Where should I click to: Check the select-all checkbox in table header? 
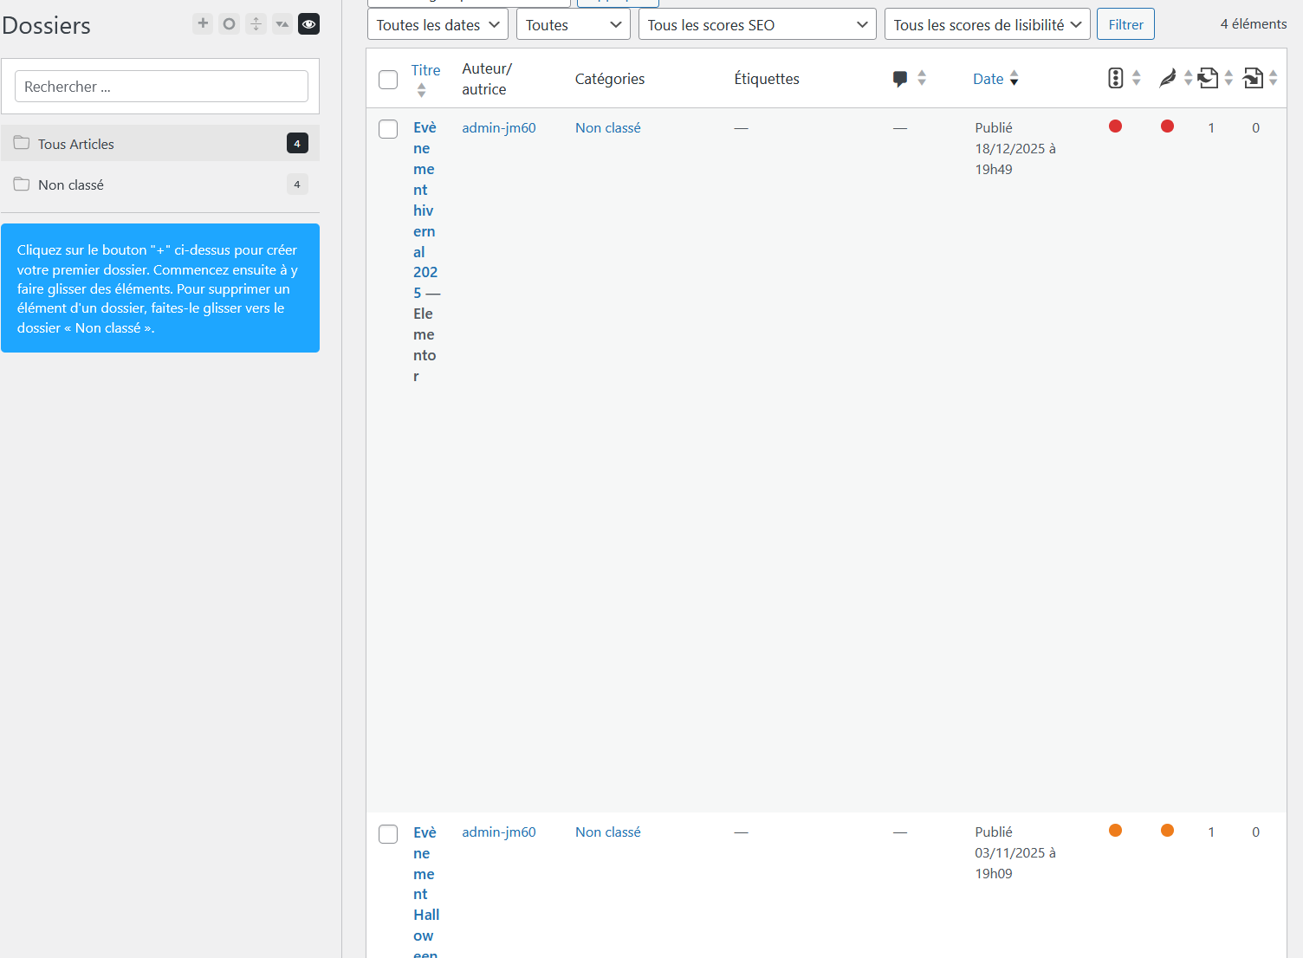[388, 80]
